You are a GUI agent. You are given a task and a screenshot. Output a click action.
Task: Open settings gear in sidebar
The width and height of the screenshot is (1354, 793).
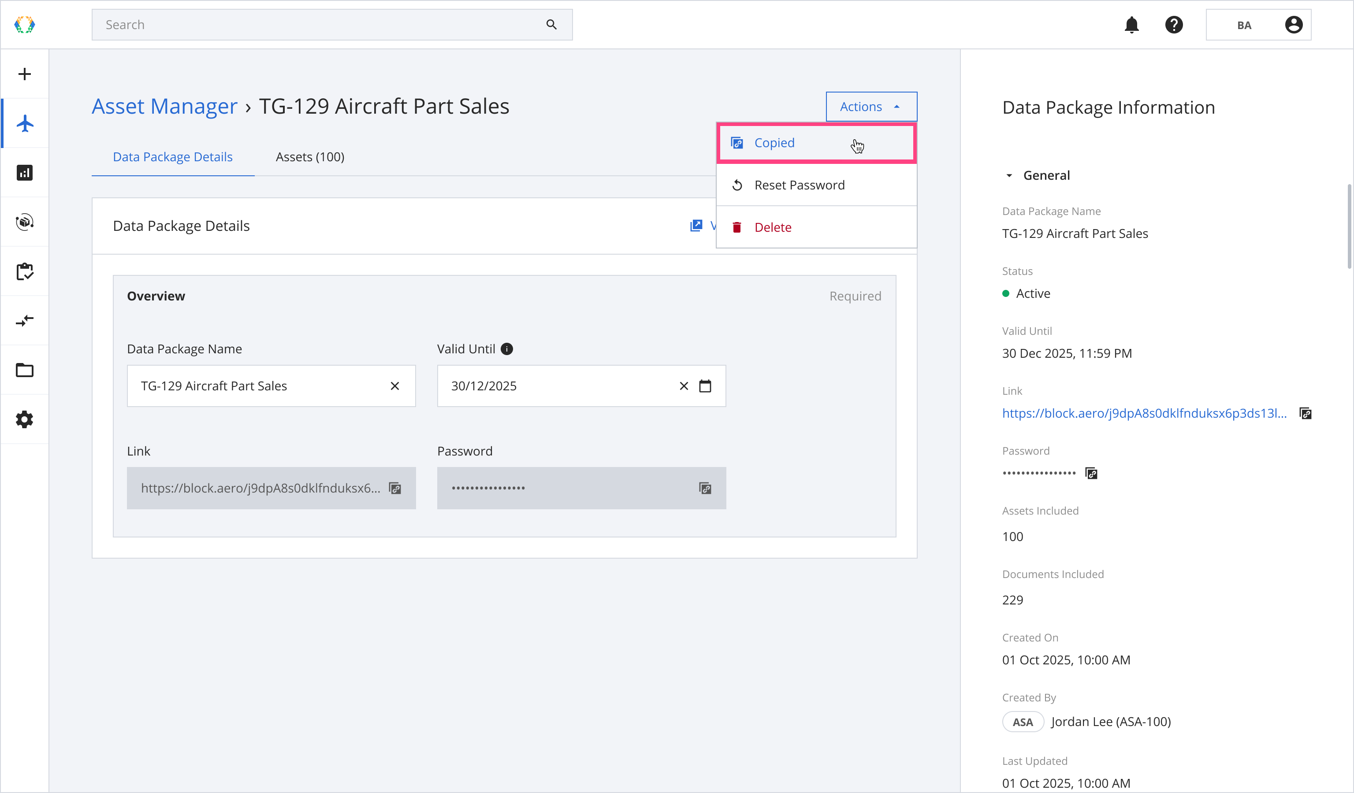(x=25, y=419)
